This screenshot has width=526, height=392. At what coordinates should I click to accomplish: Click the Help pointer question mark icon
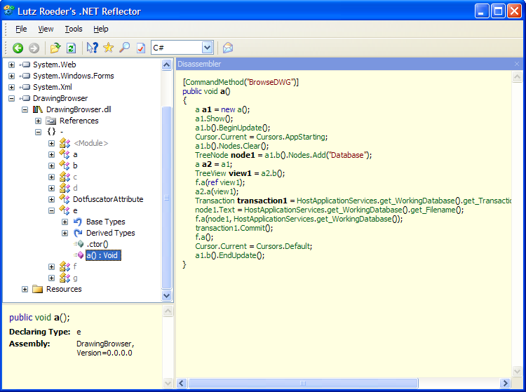coord(92,48)
